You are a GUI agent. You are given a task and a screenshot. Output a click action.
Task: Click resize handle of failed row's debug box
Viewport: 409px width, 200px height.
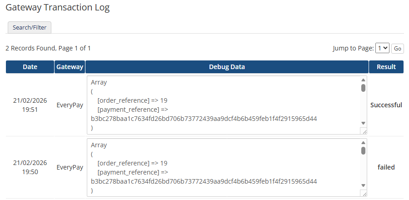(x=364, y=194)
